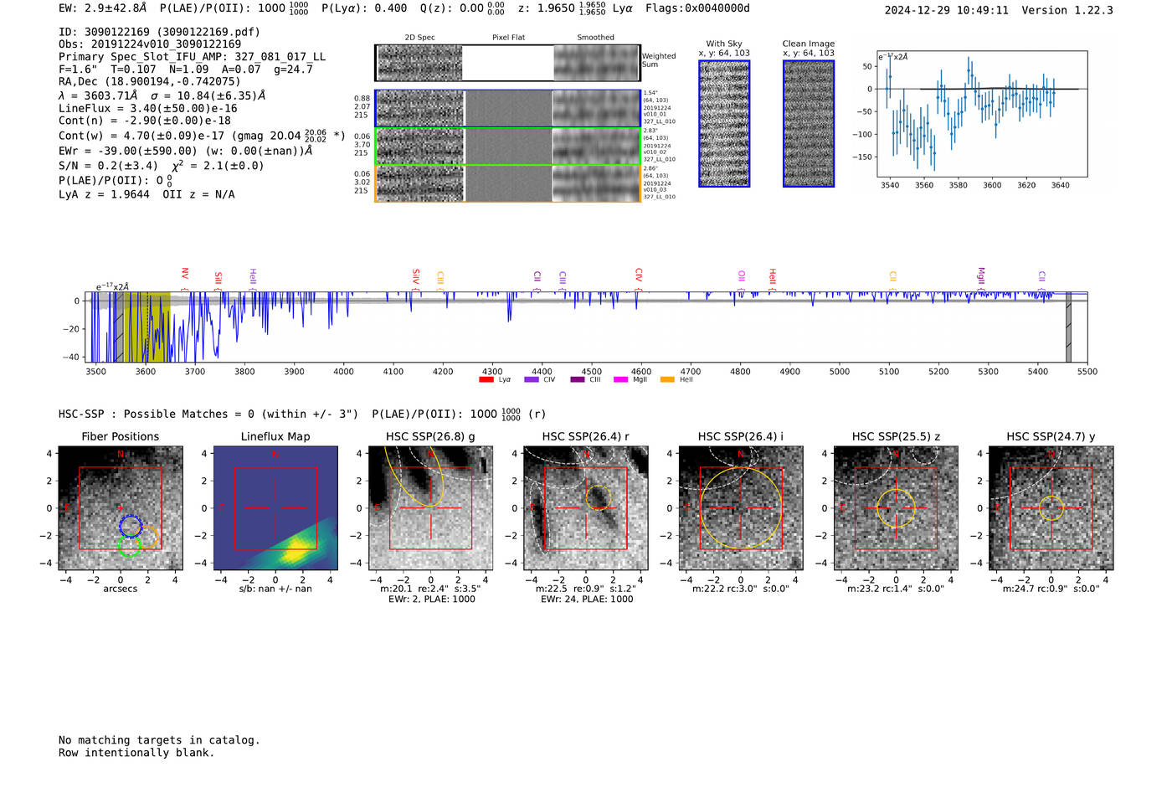Click the No matching targets in catalog text

[159, 740]
